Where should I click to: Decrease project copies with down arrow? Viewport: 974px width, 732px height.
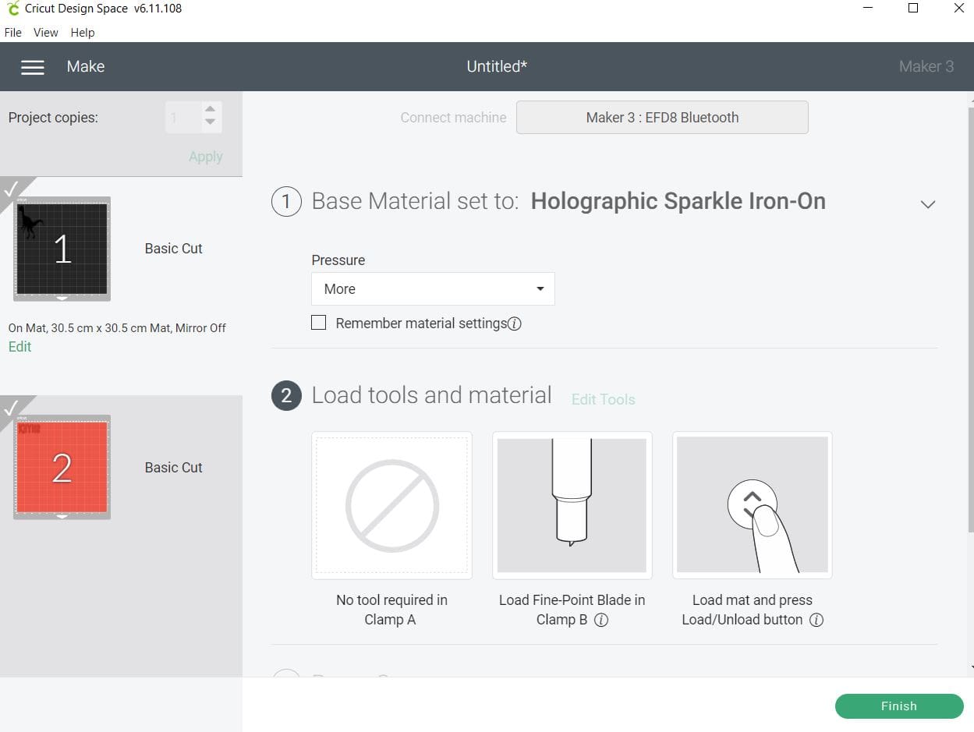pos(210,122)
